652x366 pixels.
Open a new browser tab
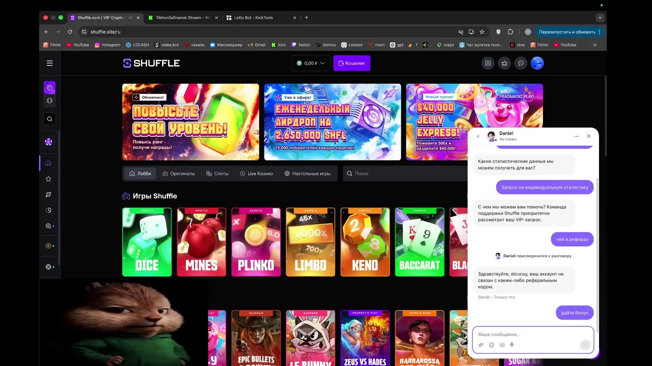[x=306, y=17]
